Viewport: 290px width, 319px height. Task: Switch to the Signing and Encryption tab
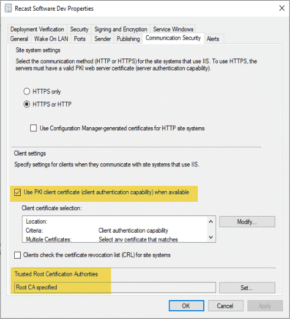[x=121, y=30]
